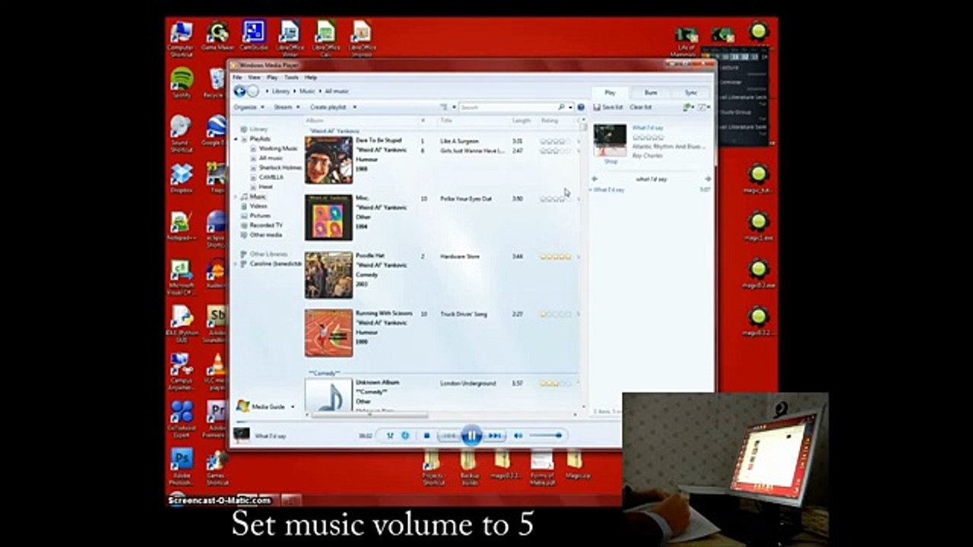Open the Media Guide dropdown arrow

292,406
